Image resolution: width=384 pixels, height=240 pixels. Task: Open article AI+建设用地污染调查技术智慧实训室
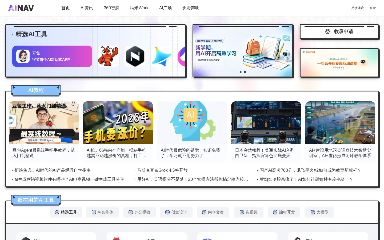(x=340, y=153)
